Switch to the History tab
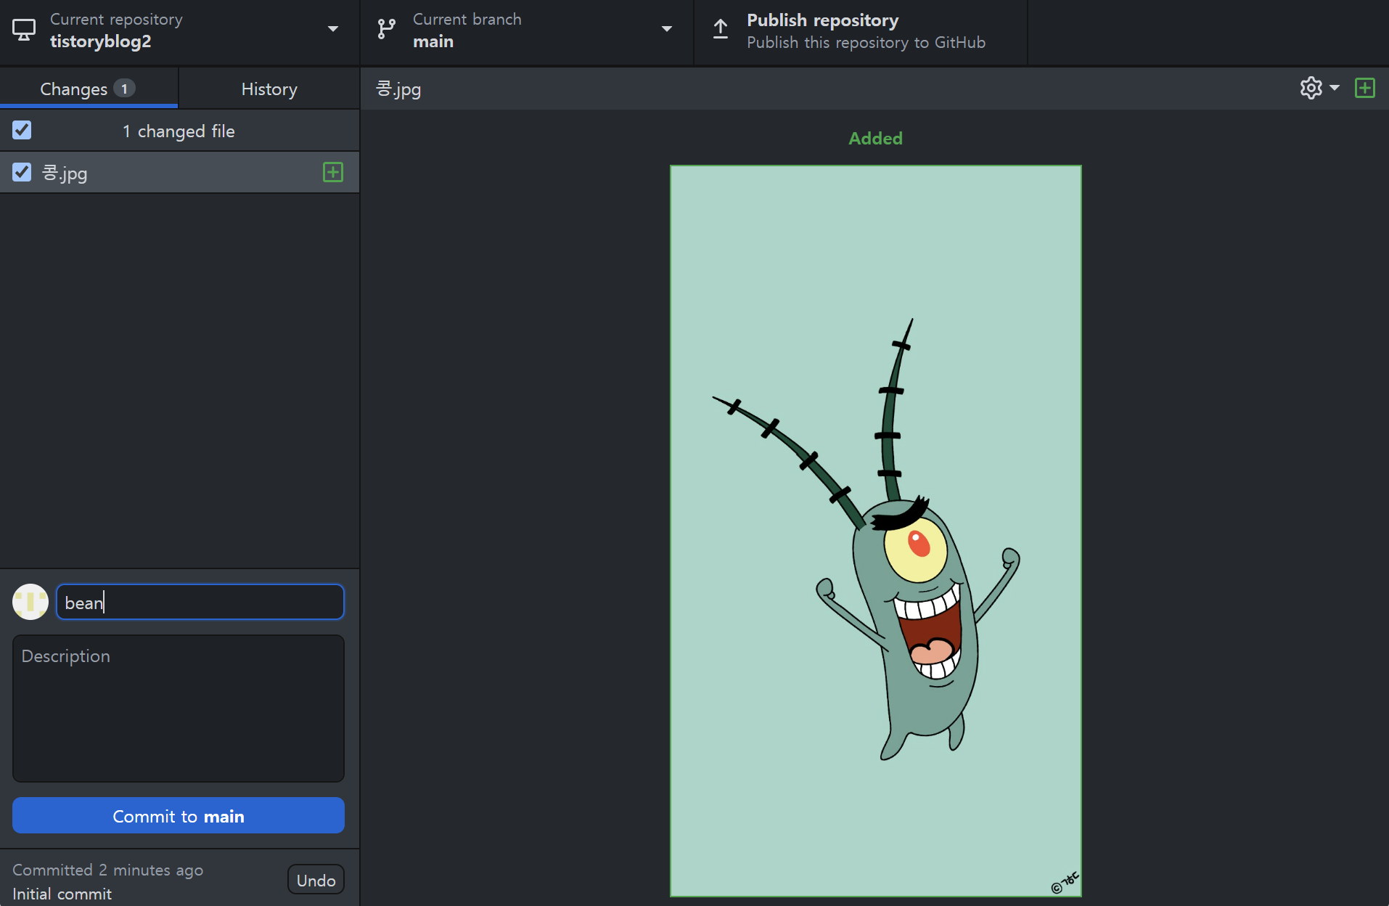Image resolution: width=1389 pixels, height=906 pixels. click(x=269, y=89)
